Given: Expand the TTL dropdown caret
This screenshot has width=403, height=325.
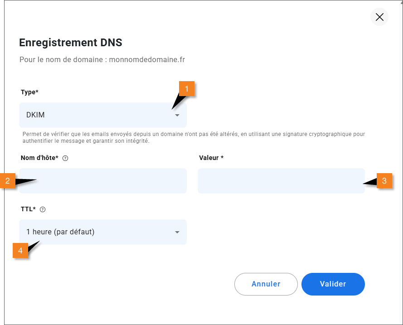Looking at the screenshot, I should coord(177,232).
